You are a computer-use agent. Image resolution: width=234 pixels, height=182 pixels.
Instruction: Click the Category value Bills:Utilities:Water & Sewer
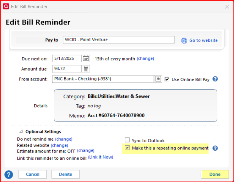click(x=119, y=96)
